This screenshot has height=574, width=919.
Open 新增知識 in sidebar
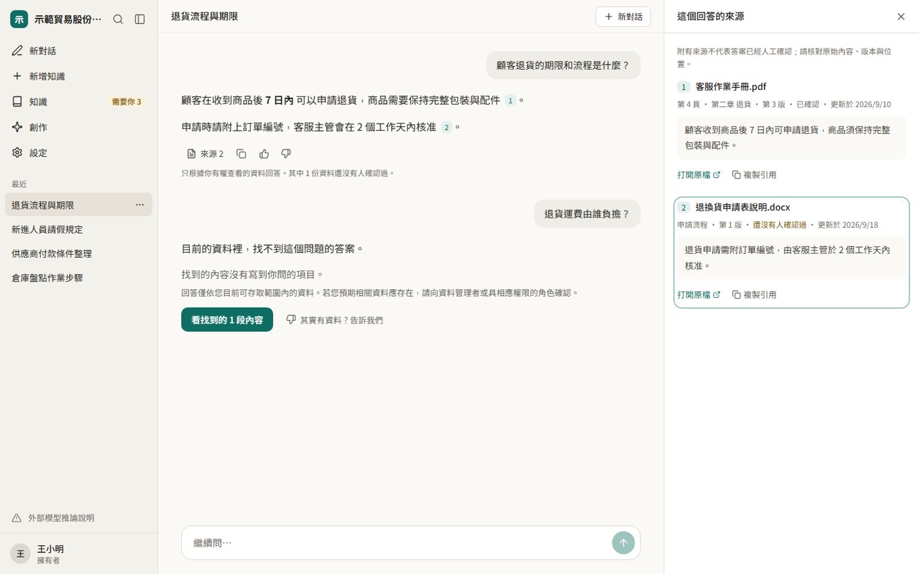(79, 76)
